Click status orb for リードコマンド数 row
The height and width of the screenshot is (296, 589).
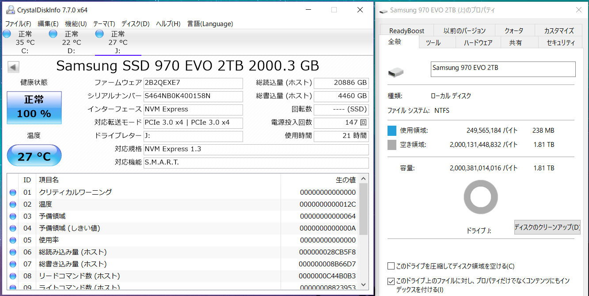(x=13, y=276)
